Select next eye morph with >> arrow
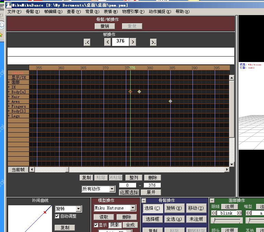The width and height of the screenshot is (264, 232). pos(239,213)
